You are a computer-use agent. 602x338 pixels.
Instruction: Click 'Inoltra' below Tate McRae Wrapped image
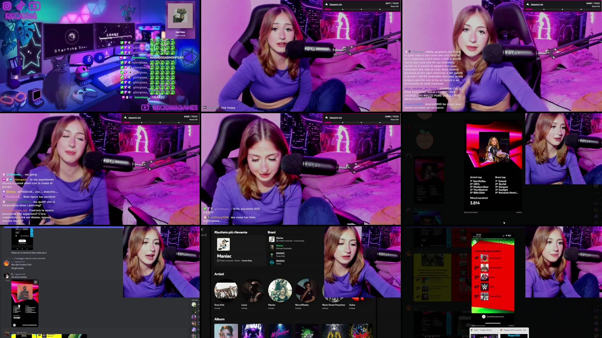[519, 212]
